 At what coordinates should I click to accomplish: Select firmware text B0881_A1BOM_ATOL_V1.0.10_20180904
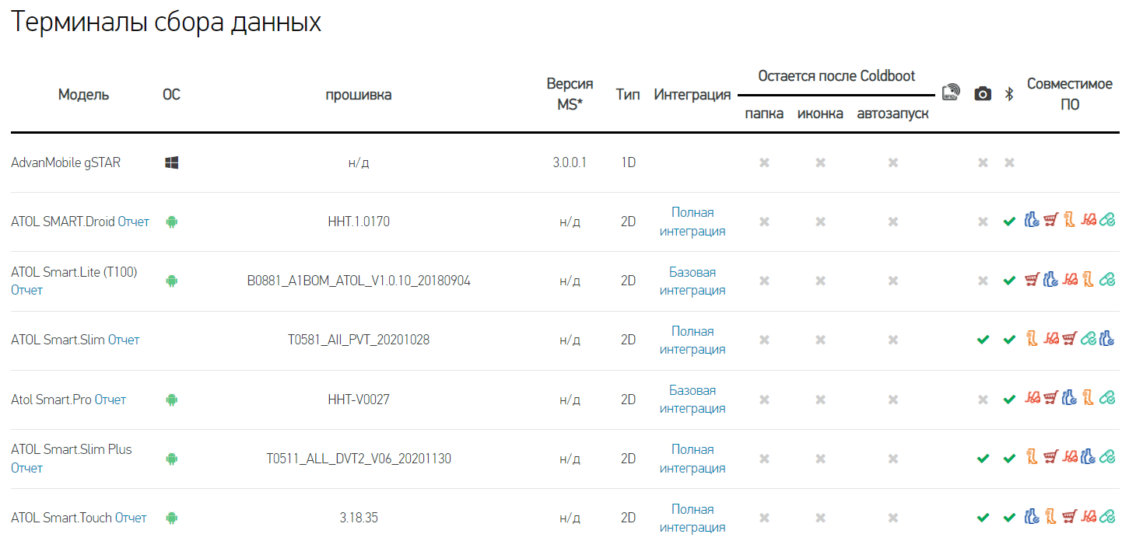tap(359, 281)
